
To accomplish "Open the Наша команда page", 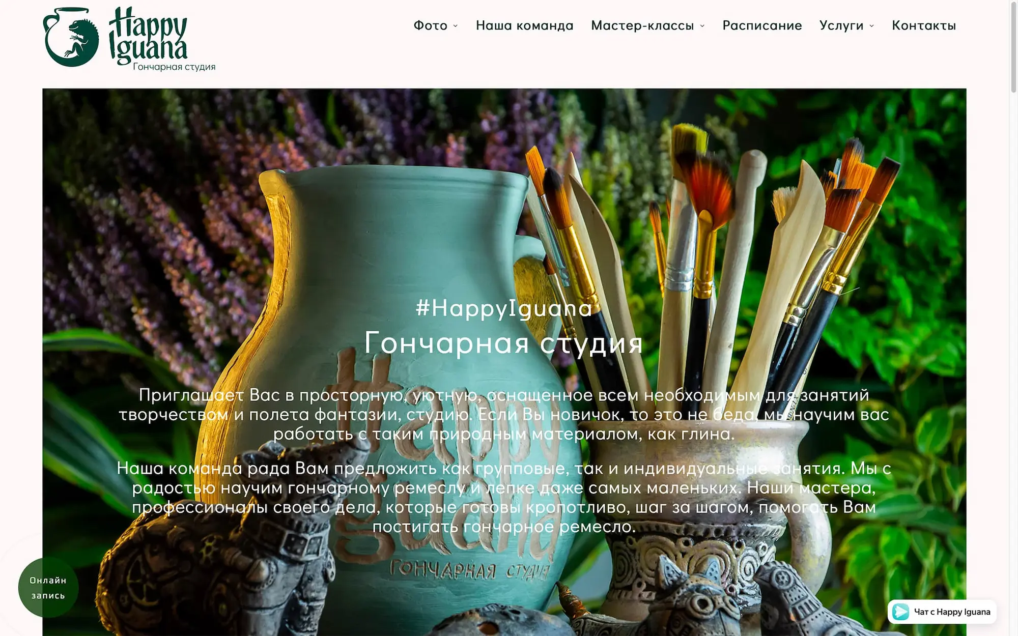I will [x=525, y=25].
